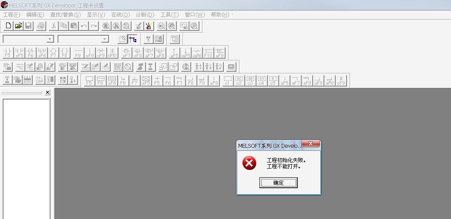Expand the second toolbar combo box
Viewport: 451px width, 219px height.
tap(104, 39)
